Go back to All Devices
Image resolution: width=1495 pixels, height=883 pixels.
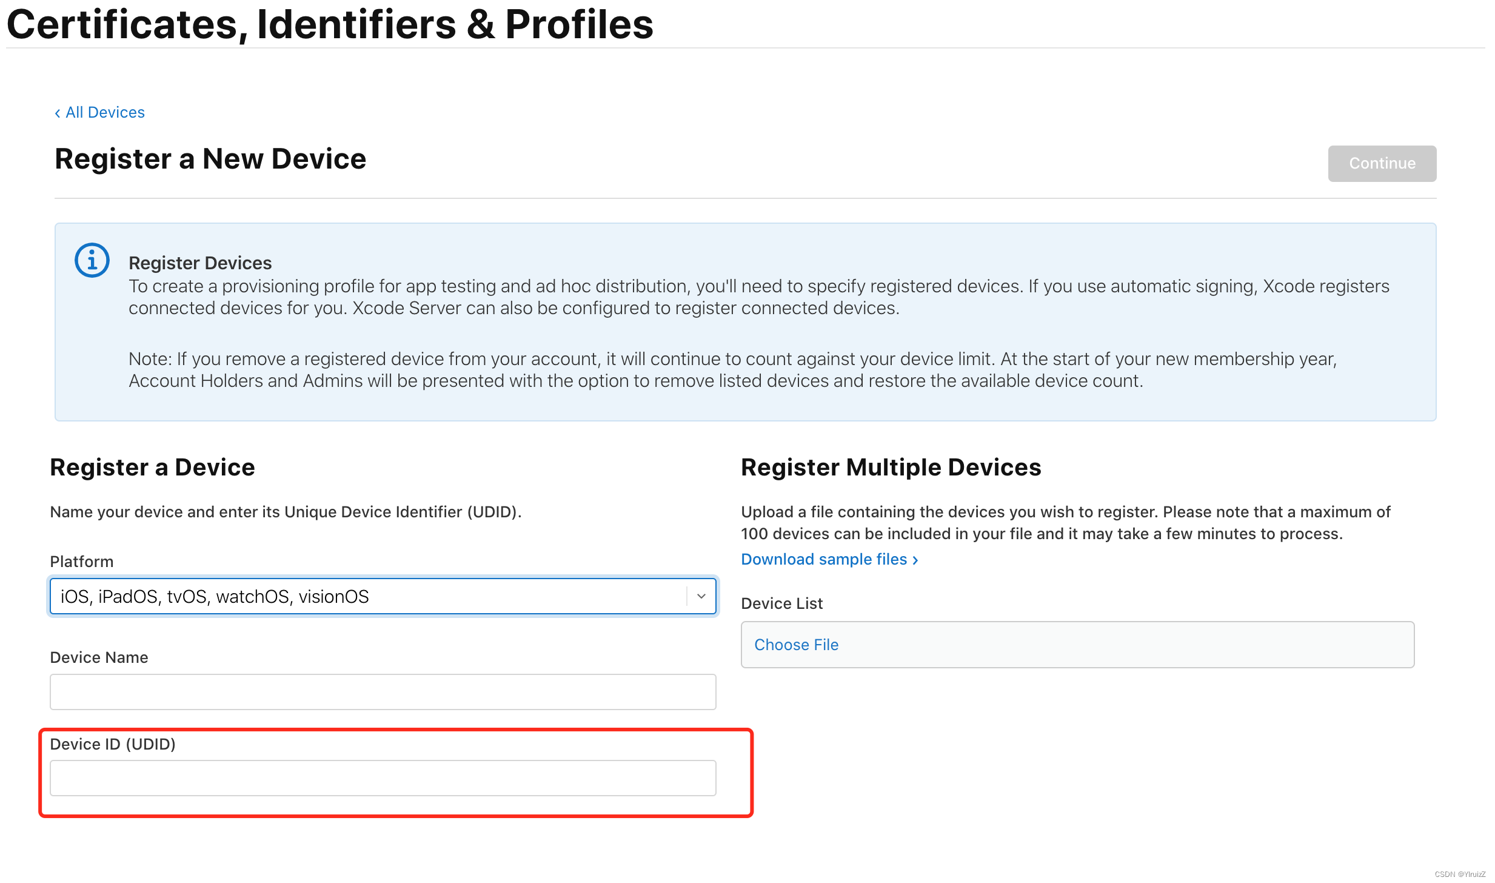[105, 113]
